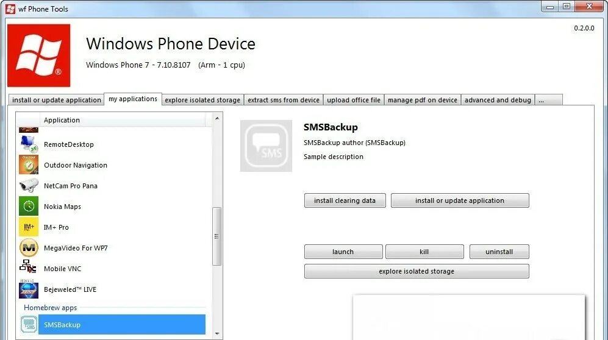608x340 pixels.
Task: Click the install clearing data button
Action: (345, 200)
